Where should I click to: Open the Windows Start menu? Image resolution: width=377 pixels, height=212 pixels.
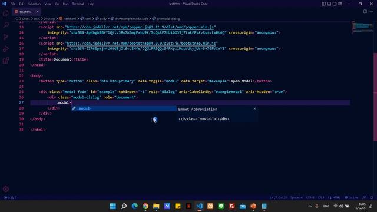113,206
